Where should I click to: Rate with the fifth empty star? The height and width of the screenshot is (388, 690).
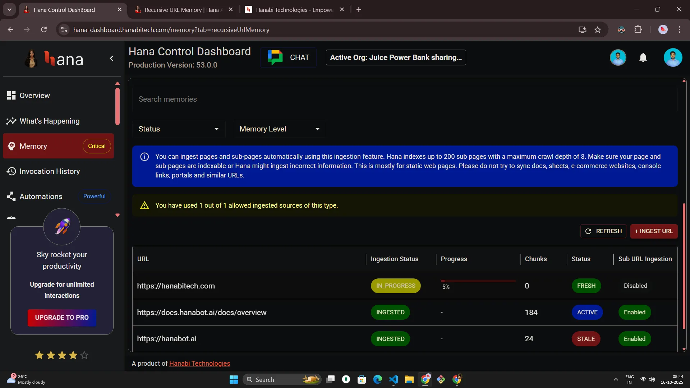point(84,355)
